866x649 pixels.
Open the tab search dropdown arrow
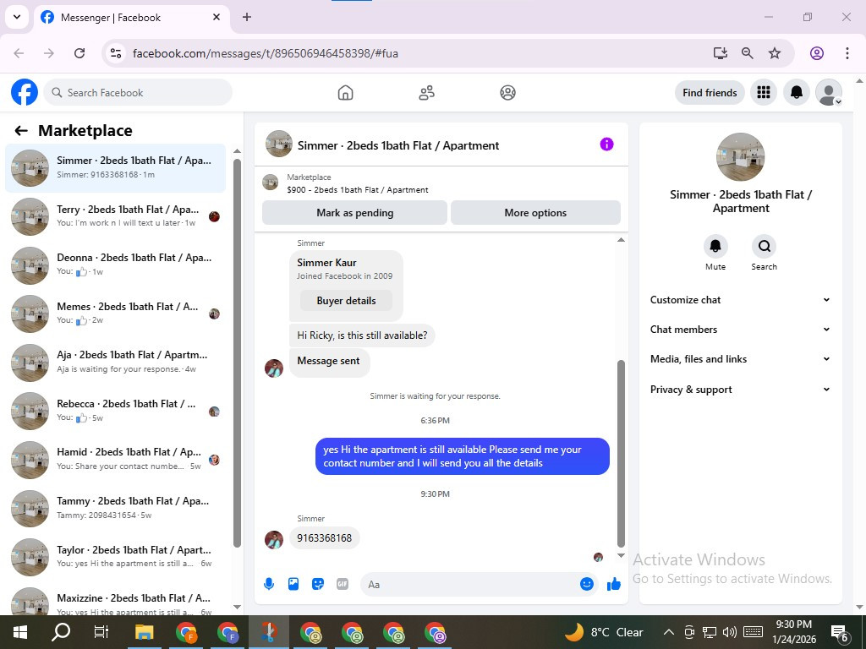(17, 17)
